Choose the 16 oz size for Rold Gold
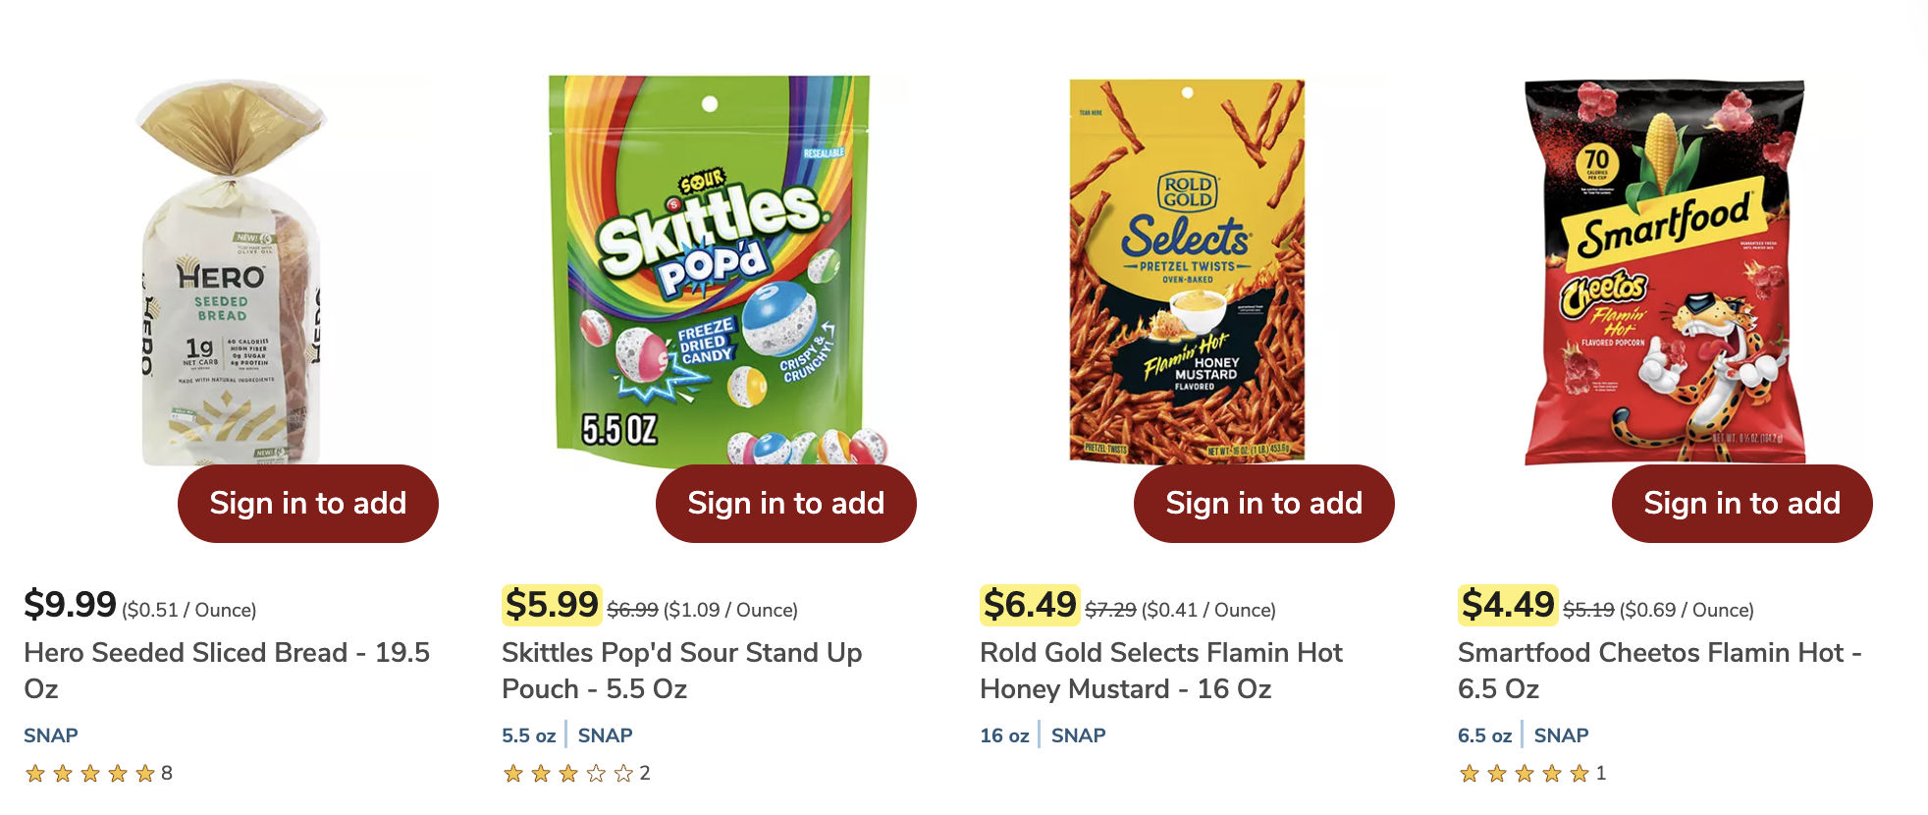Viewport: 1928px width, 815px height. pyautogui.click(x=1002, y=733)
